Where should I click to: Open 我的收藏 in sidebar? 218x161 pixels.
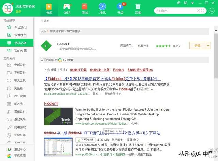(x=17, y=51)
